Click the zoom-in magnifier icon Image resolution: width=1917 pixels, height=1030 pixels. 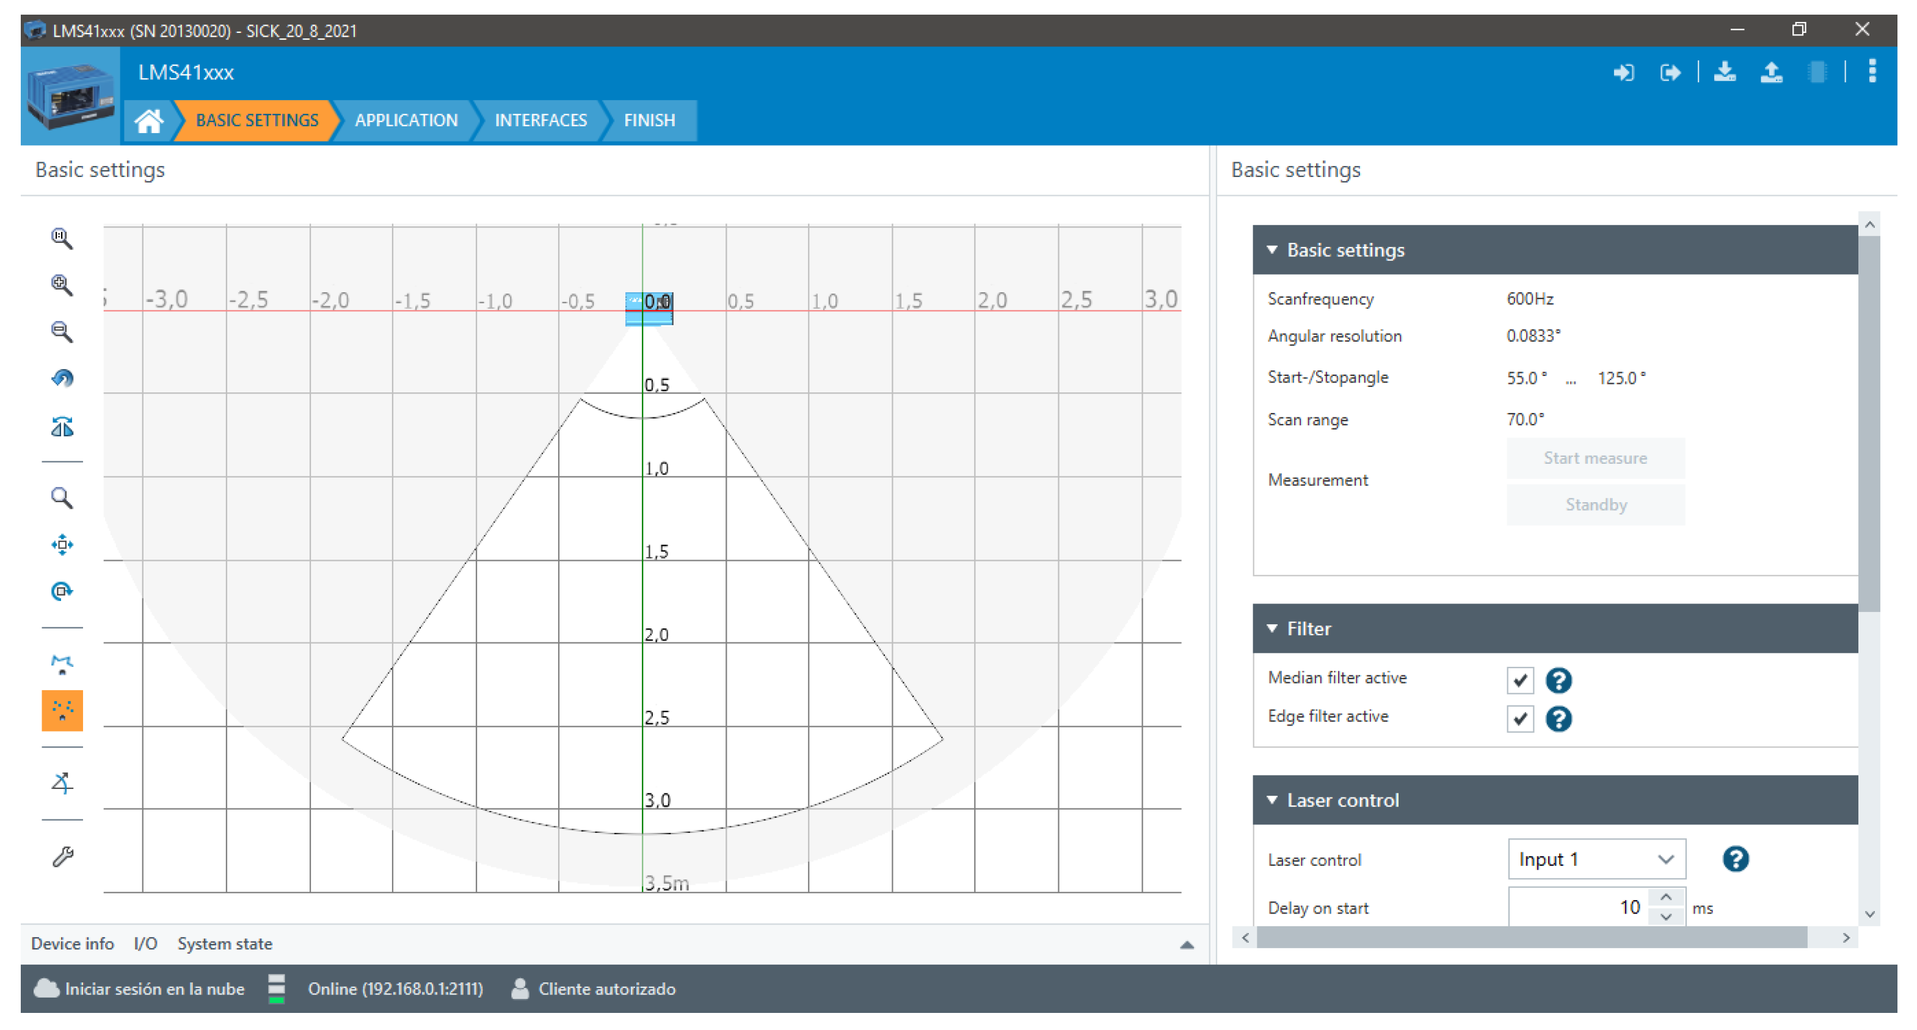point(62,285)
